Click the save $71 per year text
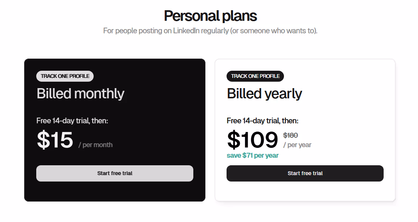This screenshot has width=418, height=222. 252,155
